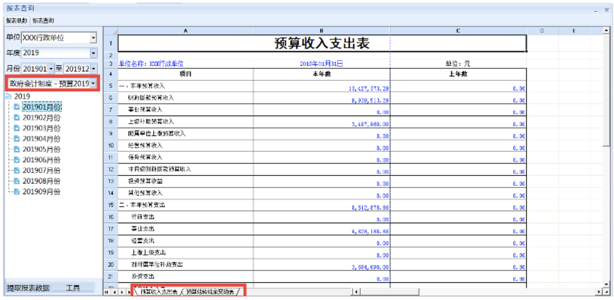Click the 2019 folder icon in tree
Screen dimensions: 614x300
tap(8, 97)
